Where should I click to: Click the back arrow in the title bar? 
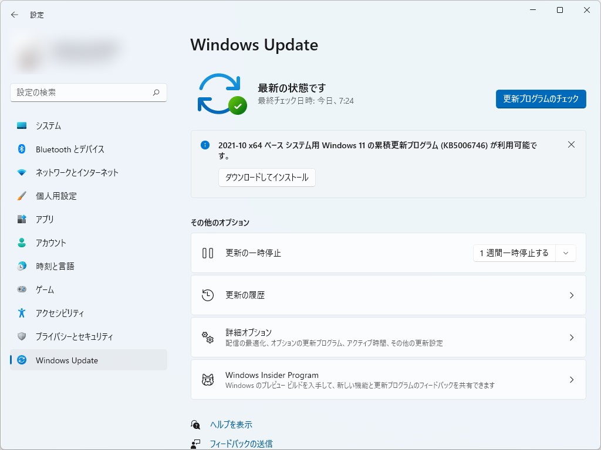(x=14, y=15)
